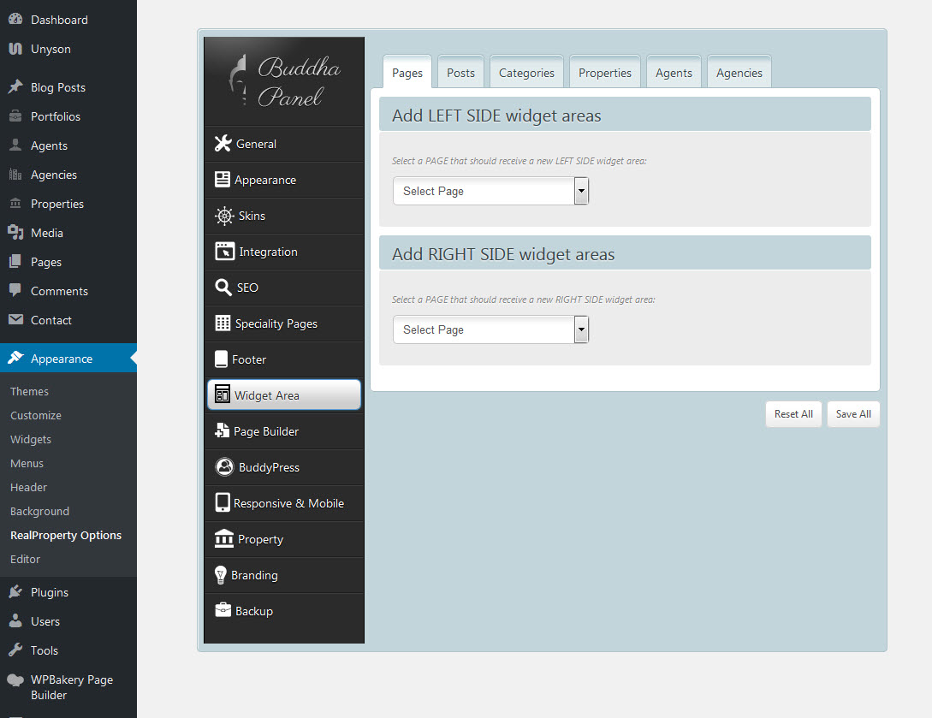
Task: Click the SEO magnifier icon
Action: tap(223, 288)
